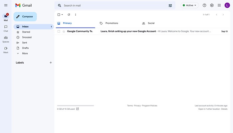Image resolution: width=233 pixels, height=133 pixels.
Task: Open Mail in the left rail
Action: [x=6, y=17]
